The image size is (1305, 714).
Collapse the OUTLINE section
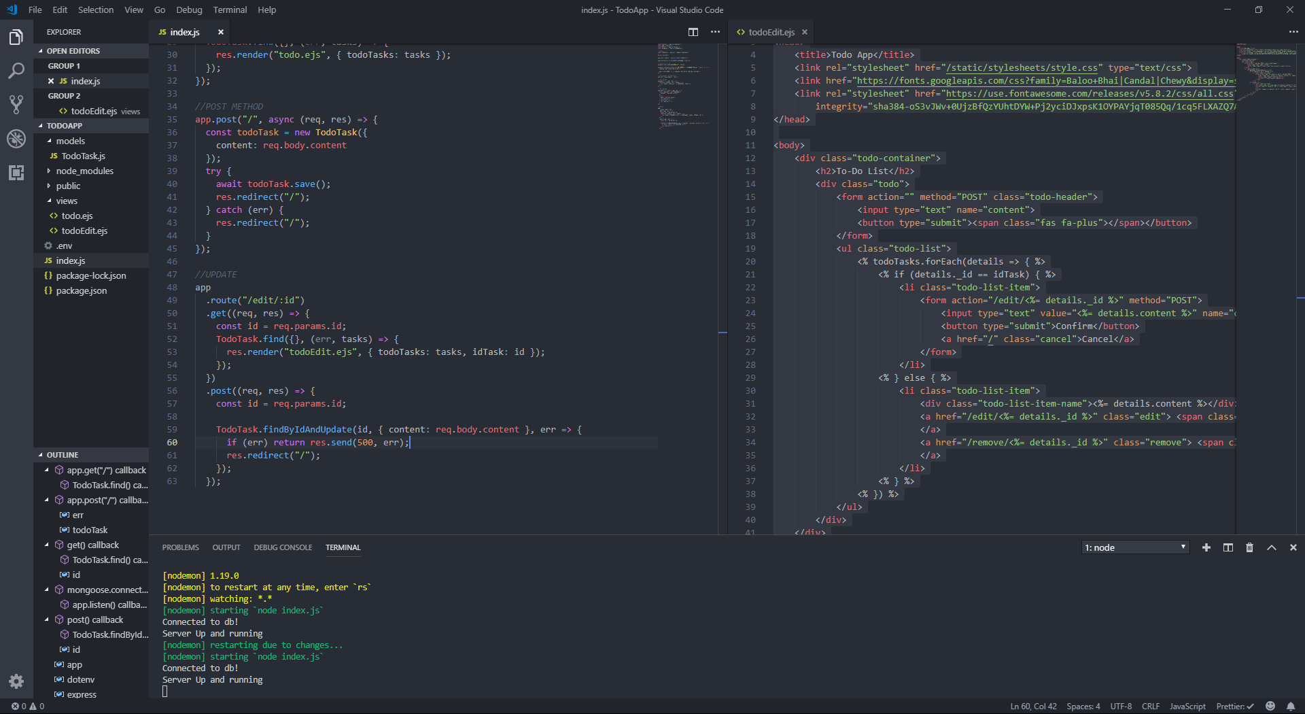click(63, 454)
